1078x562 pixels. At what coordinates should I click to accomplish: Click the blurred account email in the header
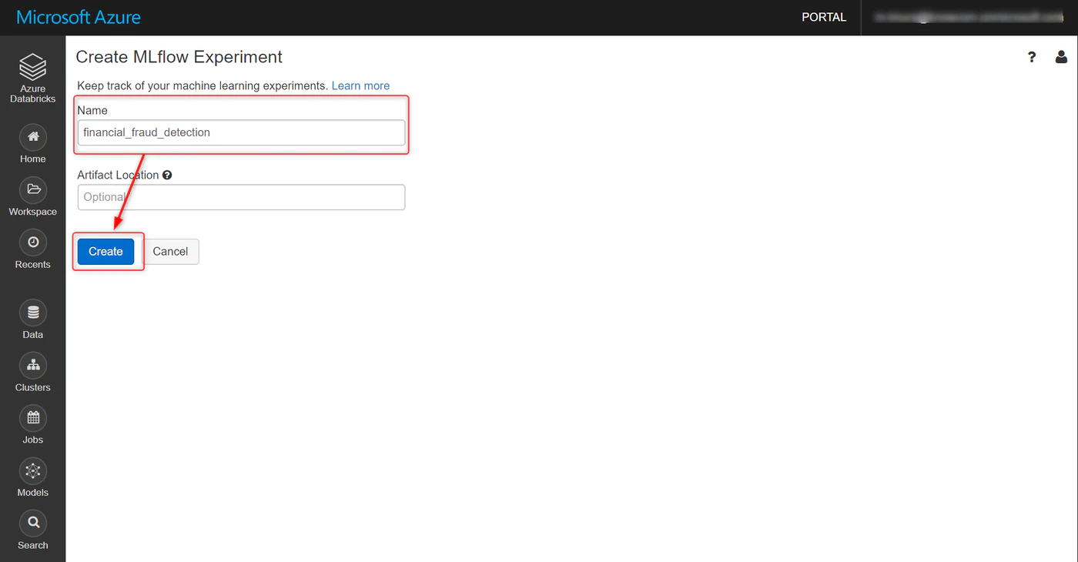[x=969, y=17]
